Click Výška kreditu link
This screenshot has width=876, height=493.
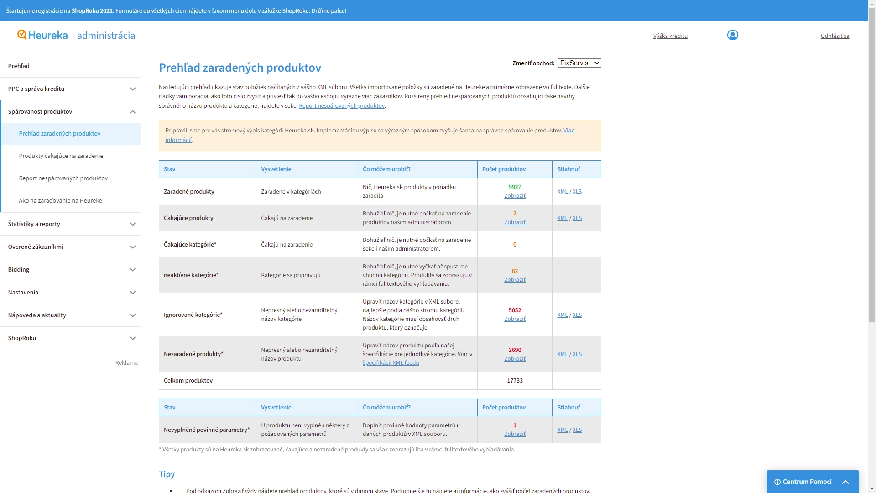coord(670,36)
